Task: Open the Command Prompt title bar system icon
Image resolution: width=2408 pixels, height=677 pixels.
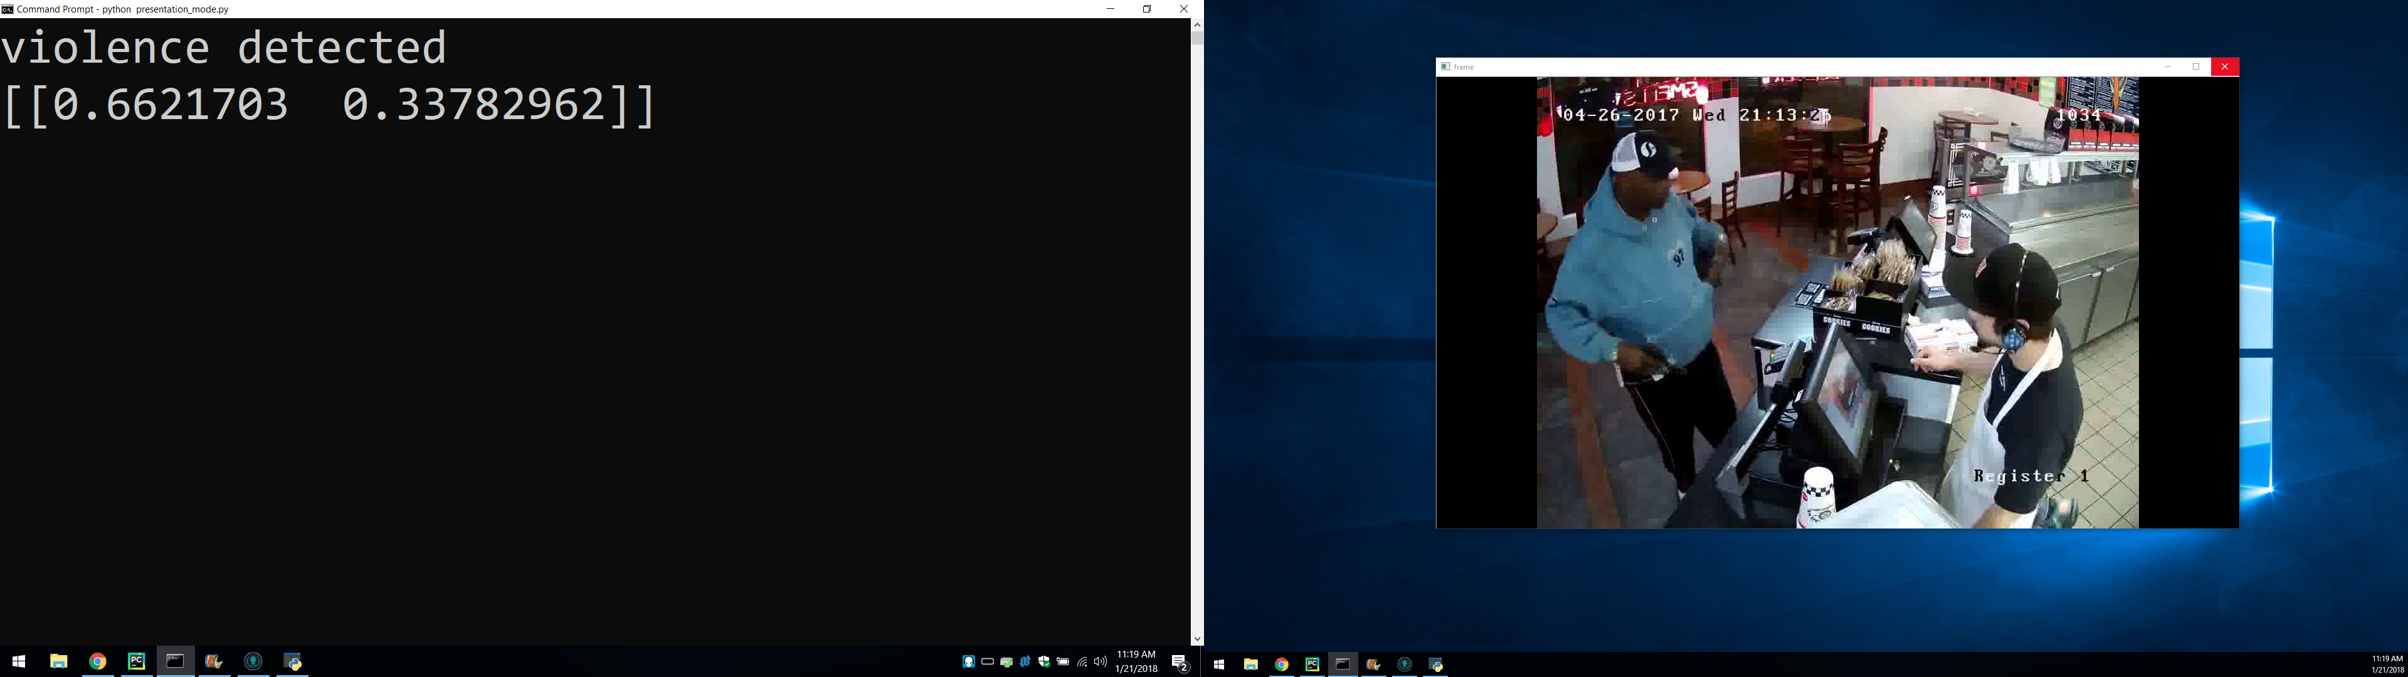Action: click(x=8, y=8)
